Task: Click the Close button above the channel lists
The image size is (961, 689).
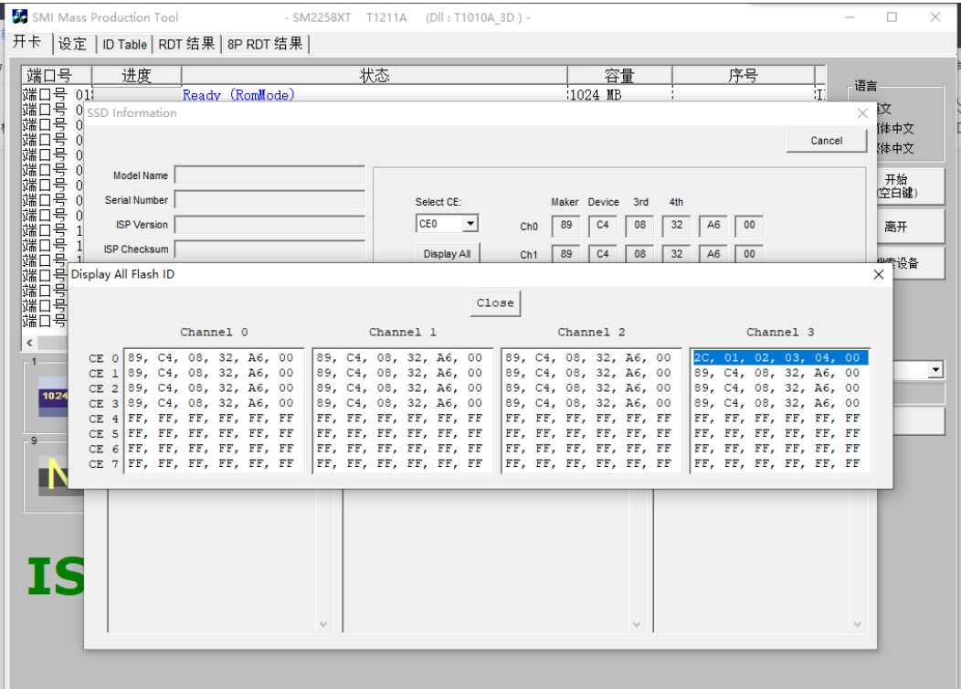Action: [495, 303]
